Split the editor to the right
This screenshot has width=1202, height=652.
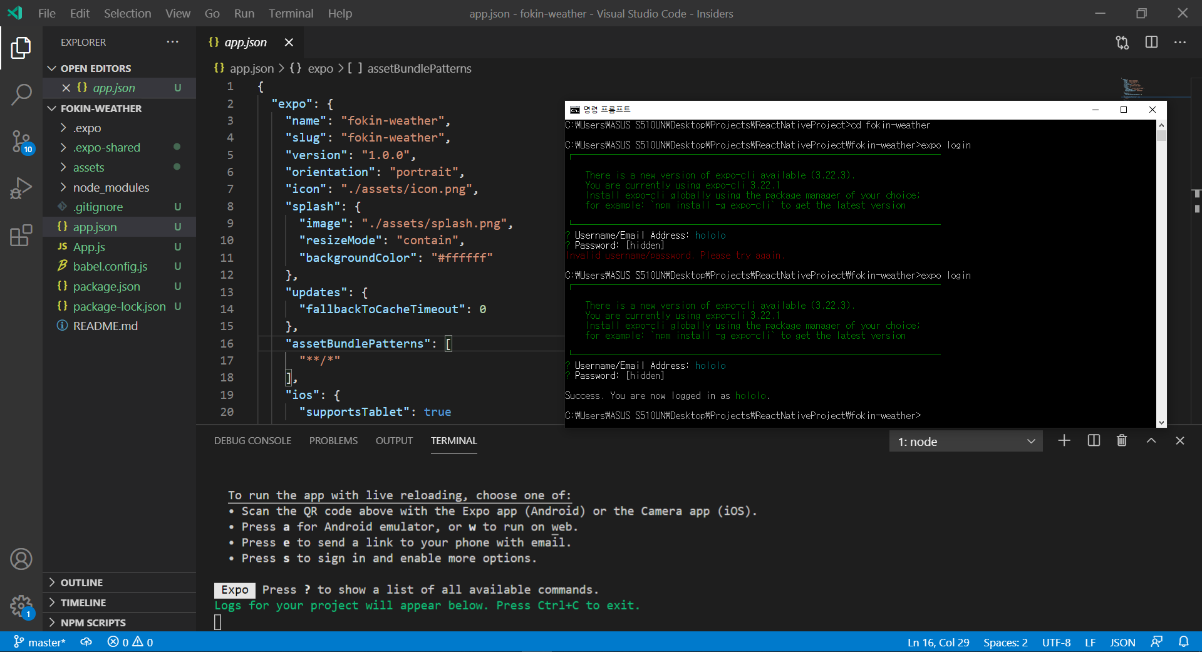[x=1151, y=42]
